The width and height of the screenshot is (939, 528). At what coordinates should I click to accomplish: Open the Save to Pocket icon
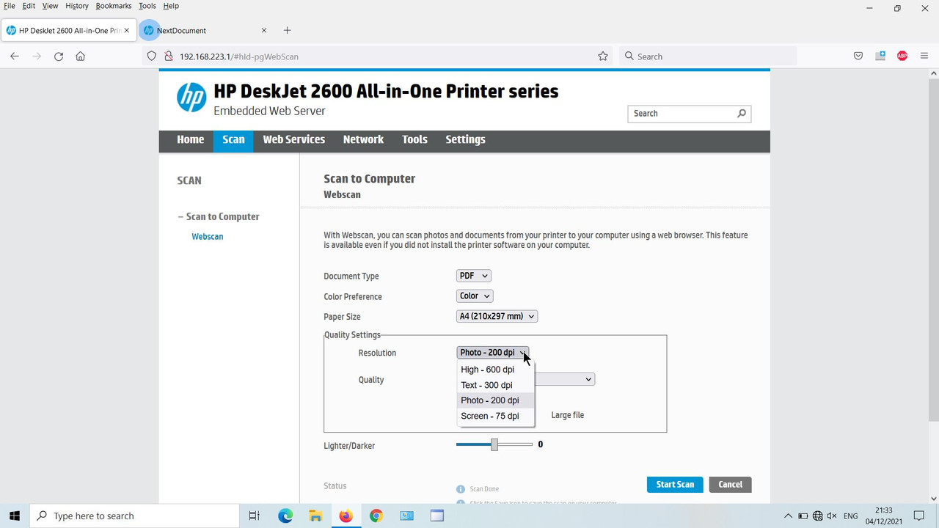tap(858, 56)
